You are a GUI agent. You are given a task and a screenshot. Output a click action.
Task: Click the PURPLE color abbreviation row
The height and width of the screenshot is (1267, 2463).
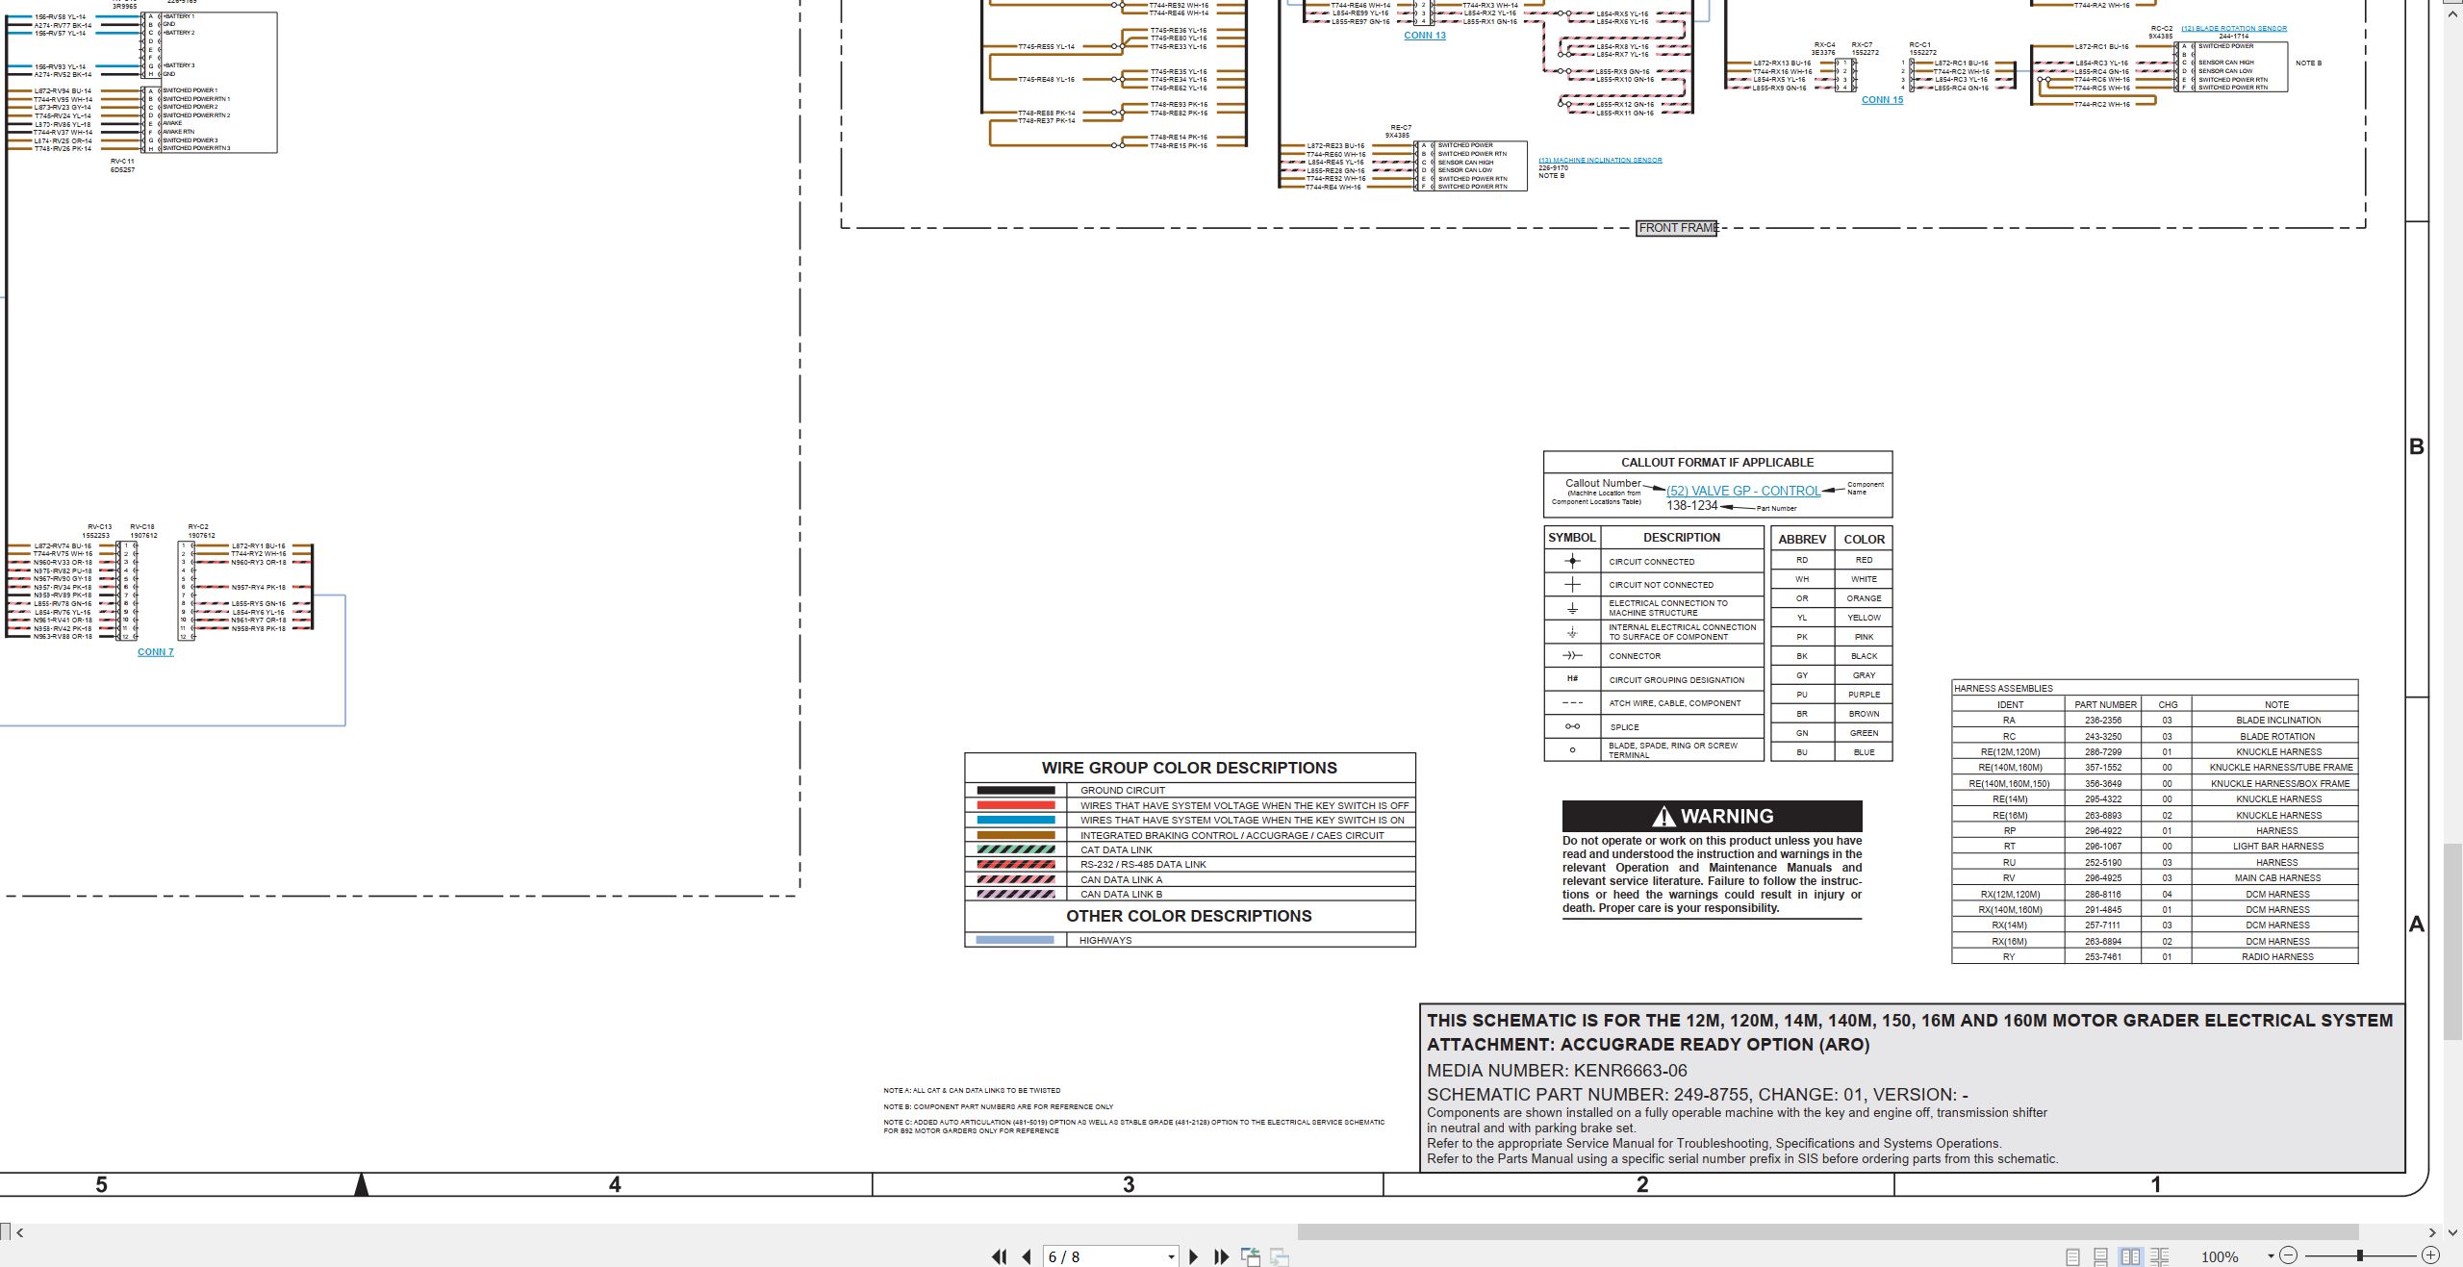(x=1832, y=695)
